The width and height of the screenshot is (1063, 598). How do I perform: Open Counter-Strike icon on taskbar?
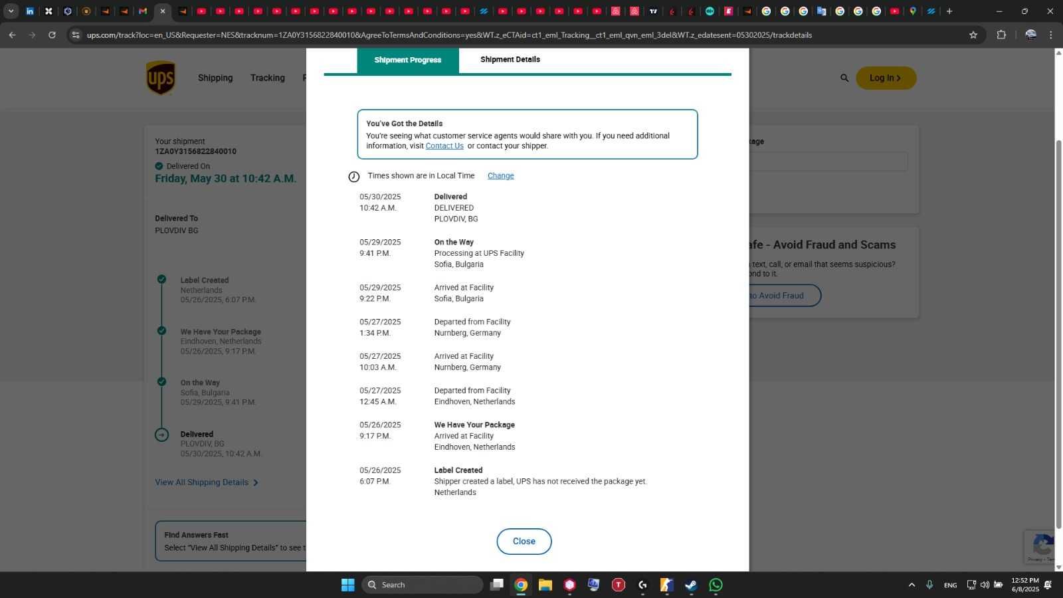coord(666,585)
